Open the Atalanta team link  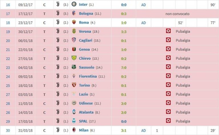click(x=86, y=112)
